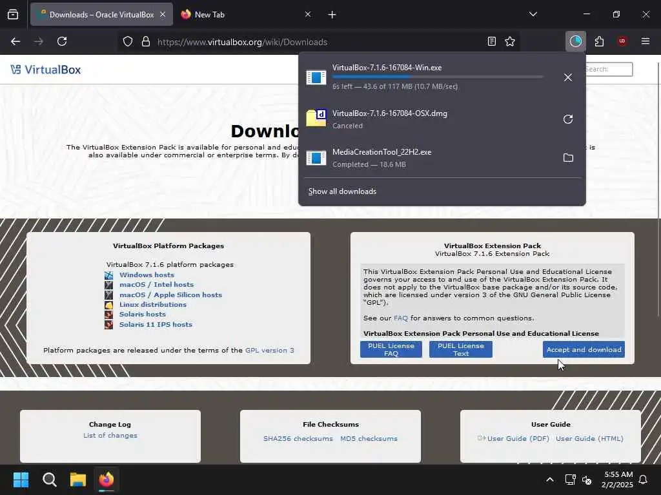Viewport: 661px width, 495px height.
Task: Click the muted volume tray icon
Action: pos(586,480)
